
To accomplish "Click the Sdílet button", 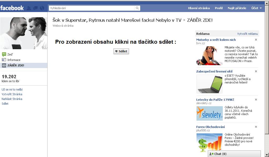I will (121, 51).
